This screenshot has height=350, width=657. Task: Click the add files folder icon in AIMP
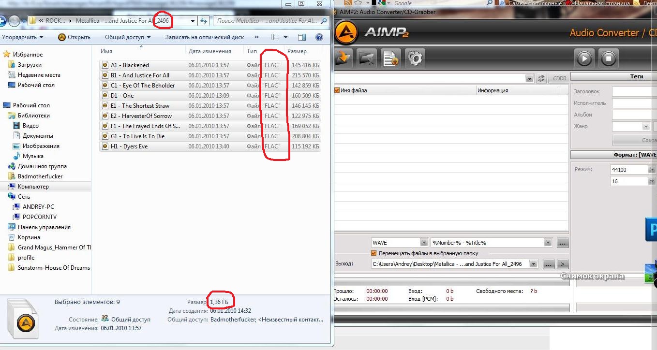[x=343, y=58]
